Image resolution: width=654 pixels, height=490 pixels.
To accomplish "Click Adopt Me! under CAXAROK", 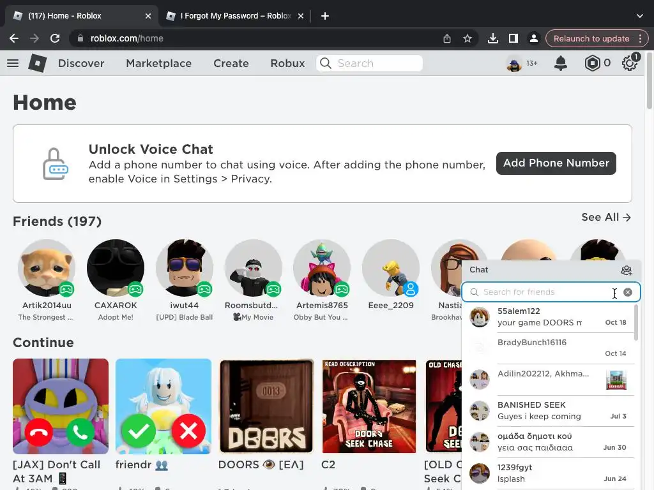I will 116,318.
